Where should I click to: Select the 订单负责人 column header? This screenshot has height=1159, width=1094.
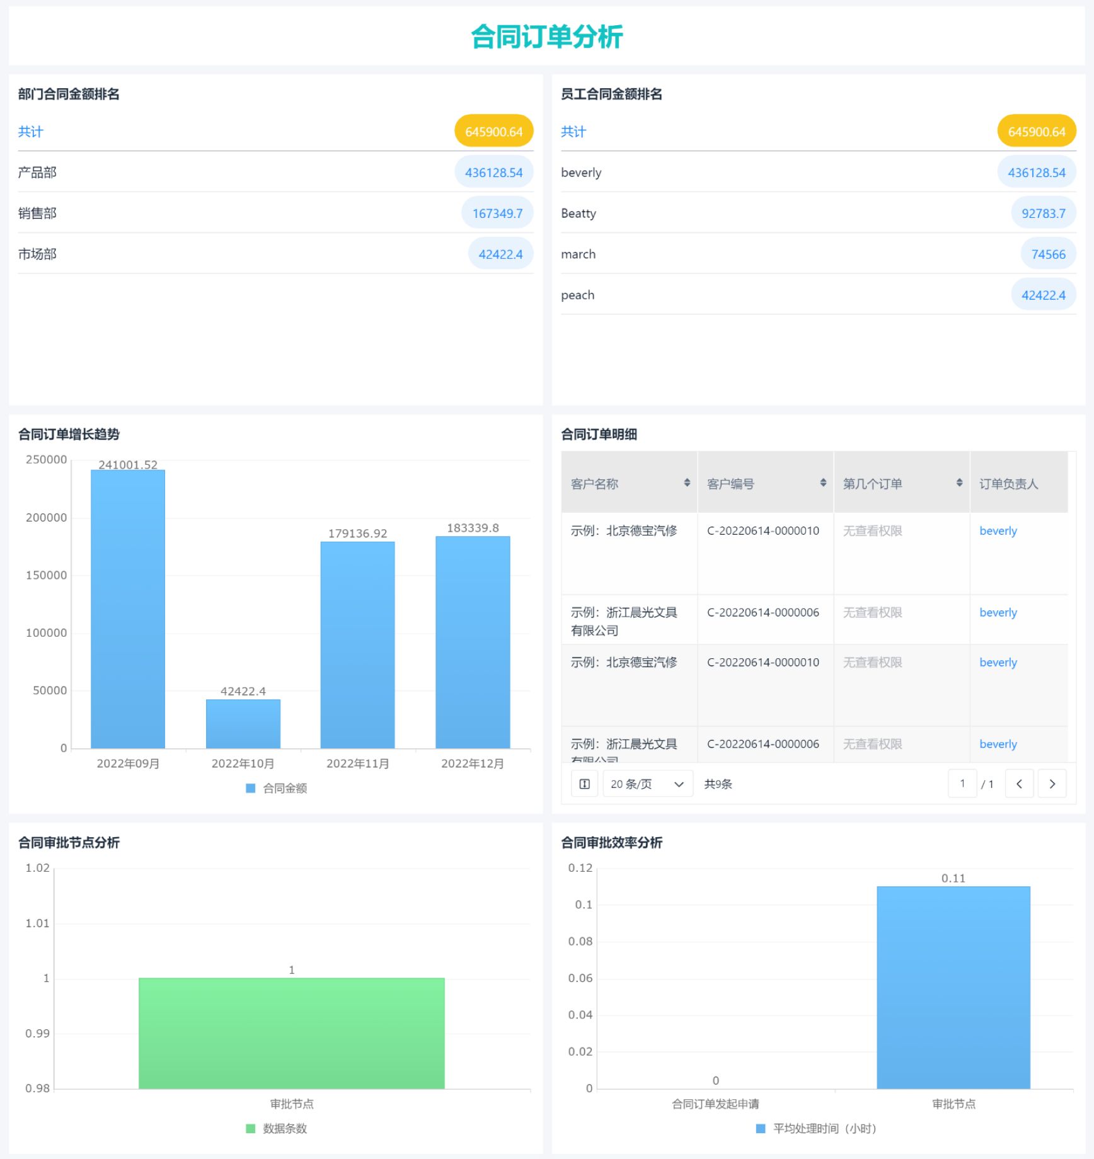click(1019, 482)
